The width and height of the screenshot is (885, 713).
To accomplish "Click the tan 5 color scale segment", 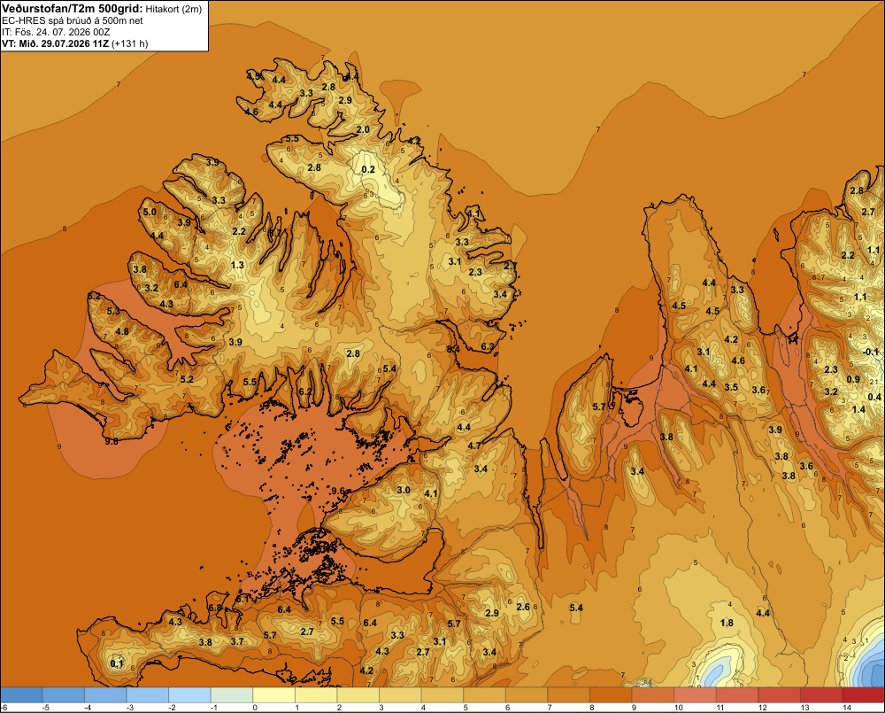I will (x=485, y=694).
